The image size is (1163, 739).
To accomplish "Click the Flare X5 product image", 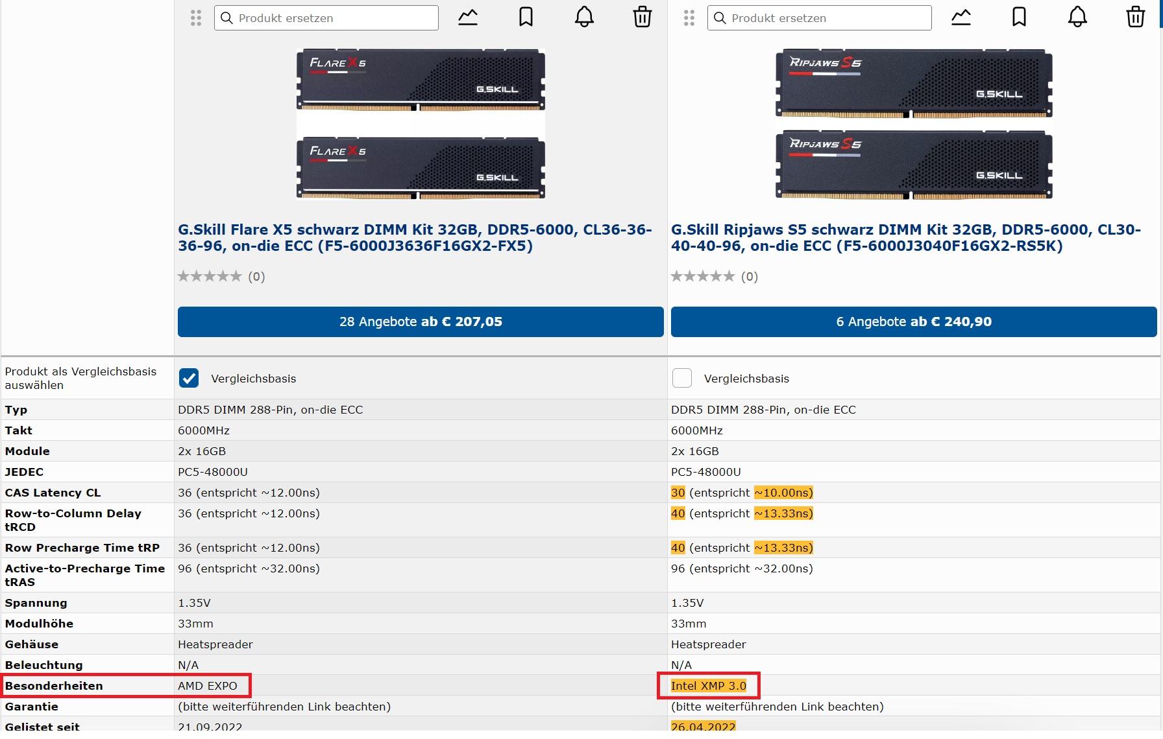I will point(421,124).
